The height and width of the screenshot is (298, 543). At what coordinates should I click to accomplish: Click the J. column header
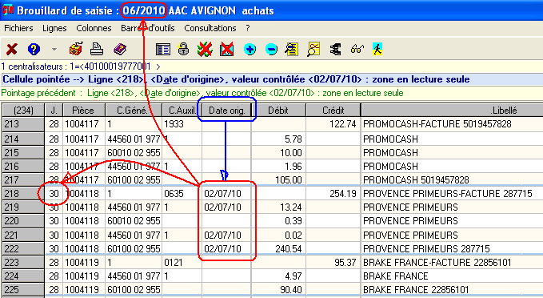pyautogui.click(x=54, y=111)
